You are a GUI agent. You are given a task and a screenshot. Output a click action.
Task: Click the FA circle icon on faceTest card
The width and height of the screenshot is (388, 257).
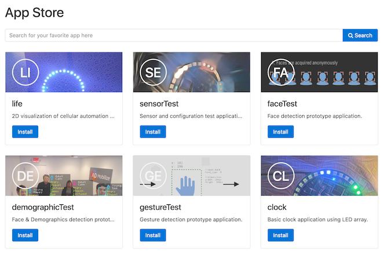click(x=281, y=72)
